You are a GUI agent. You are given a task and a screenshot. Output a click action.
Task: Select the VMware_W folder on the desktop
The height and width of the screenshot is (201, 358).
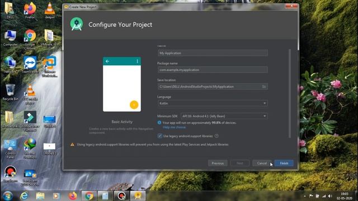(x=49, y=38)
